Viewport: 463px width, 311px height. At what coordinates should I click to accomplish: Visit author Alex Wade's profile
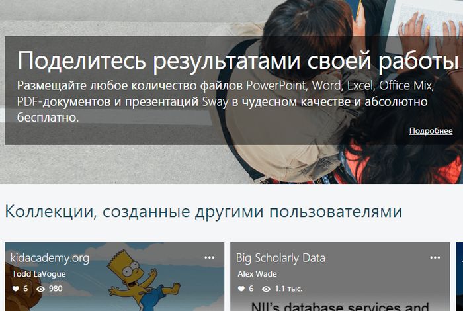(x=257, y=274)
